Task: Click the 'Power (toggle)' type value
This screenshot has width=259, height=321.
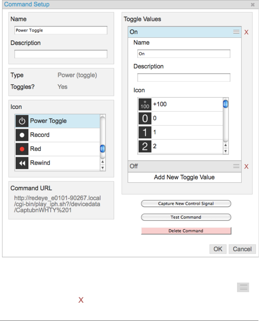Action: point(77,75)
